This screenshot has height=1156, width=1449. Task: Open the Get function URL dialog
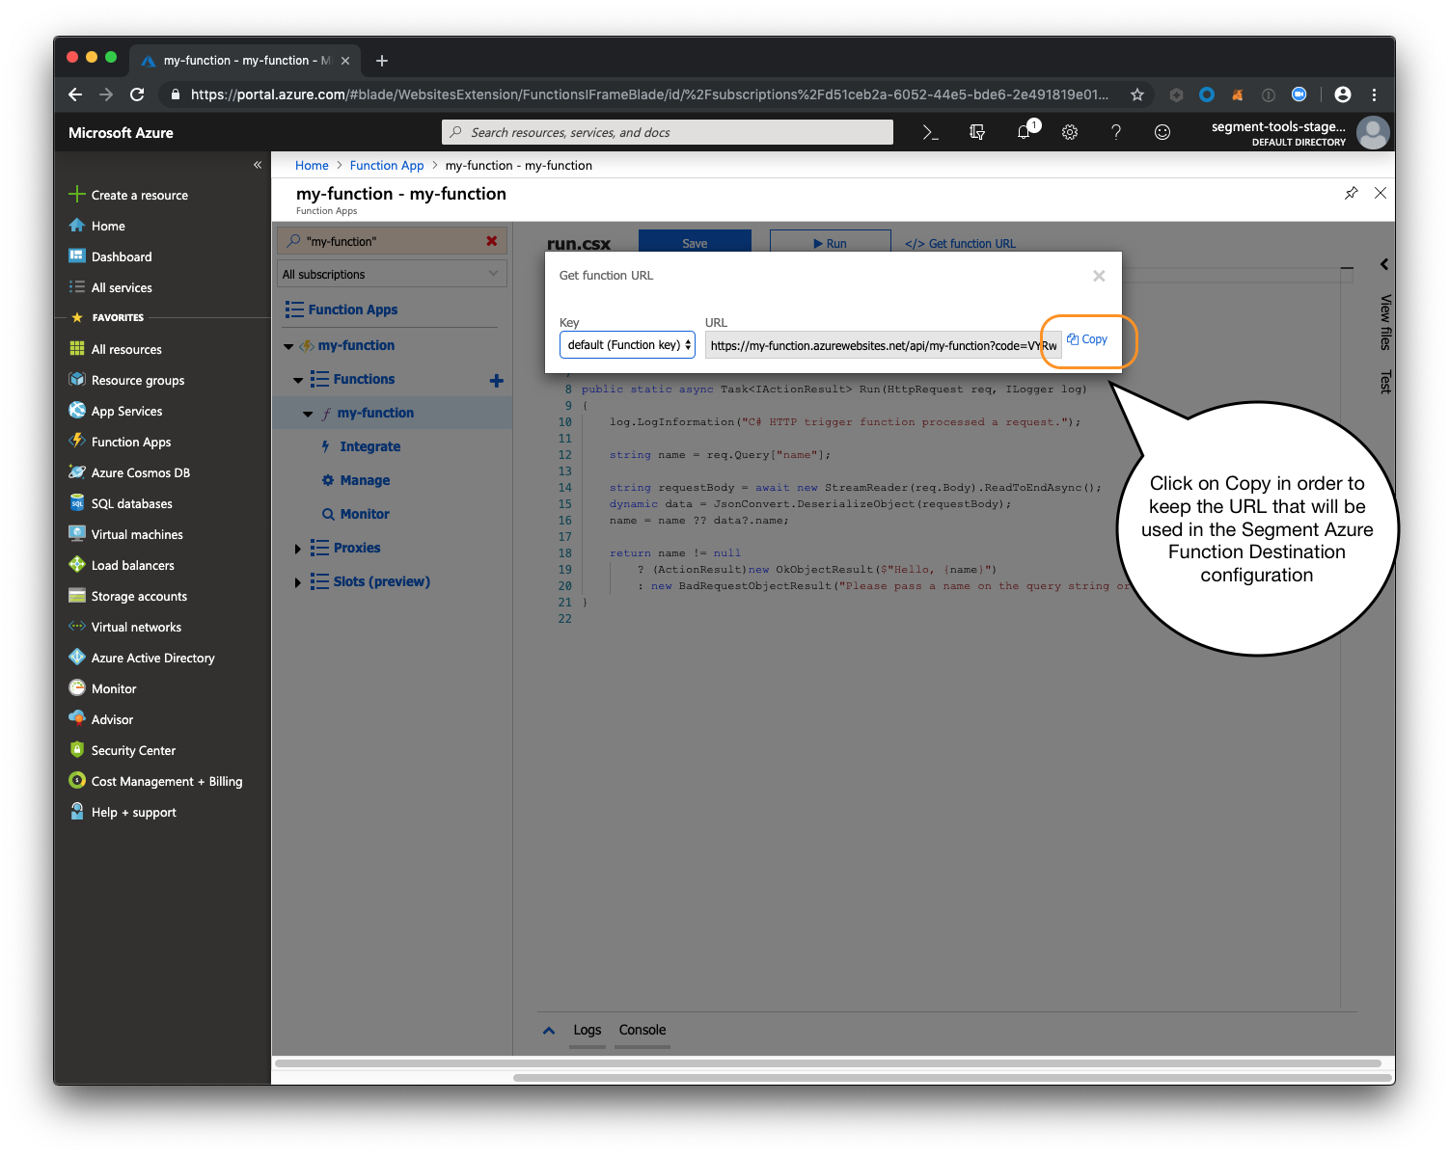tap(960, 243)
